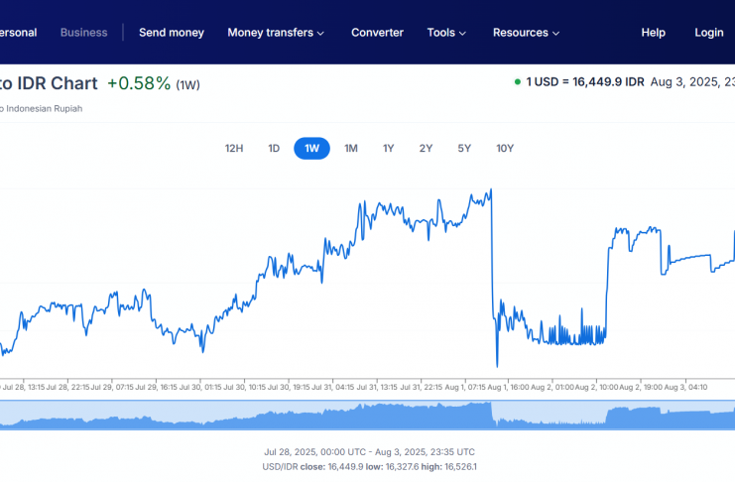Expand the Tools dropdown menu
This screenshot has width=735, height=482.
coord(446,33)
